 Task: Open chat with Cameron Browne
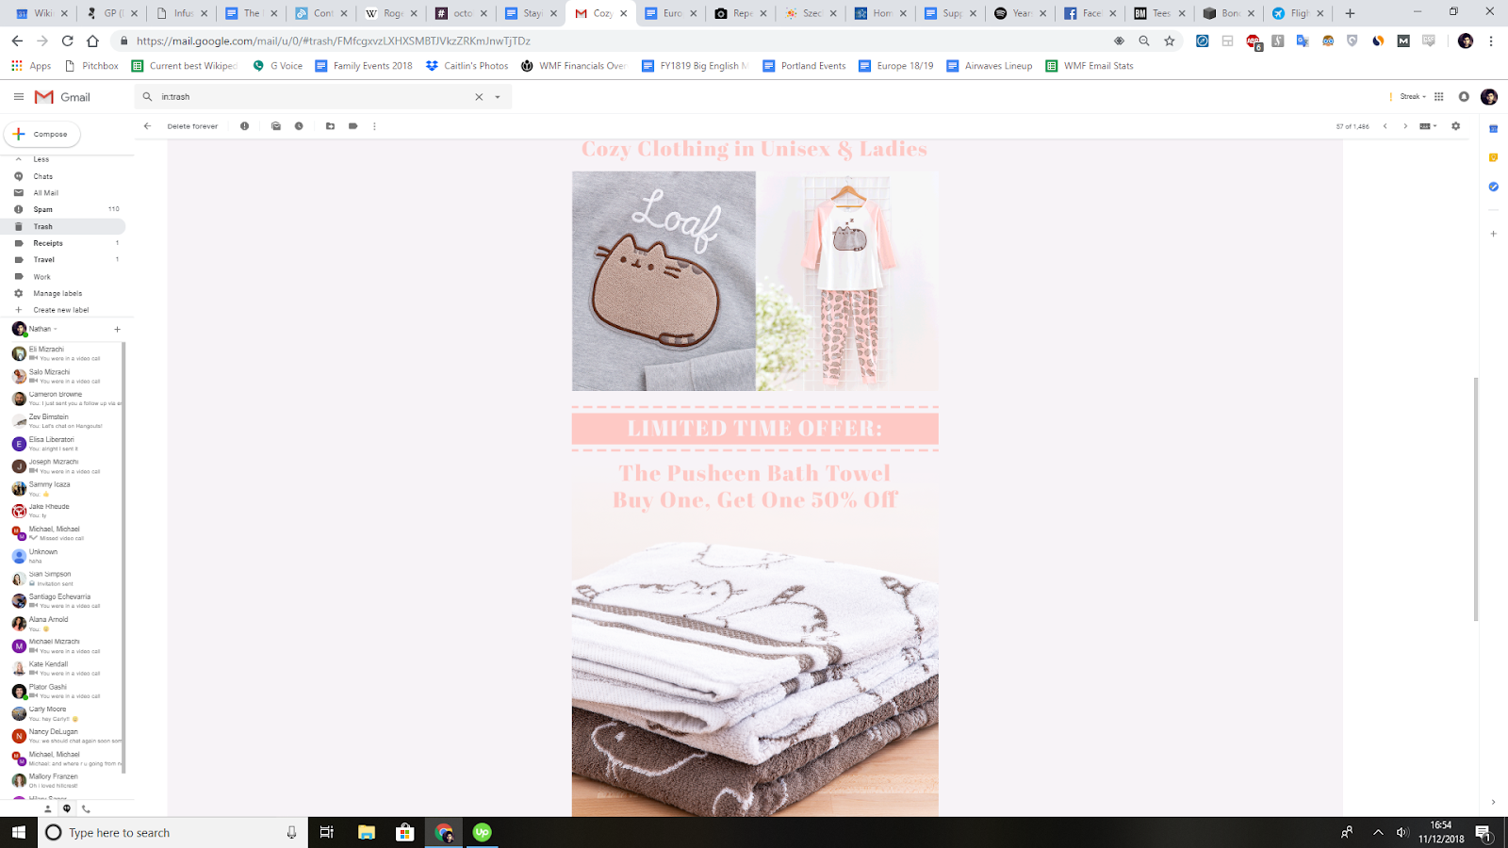[62, 399]
